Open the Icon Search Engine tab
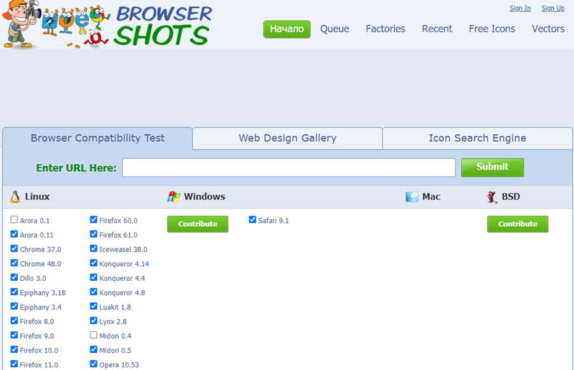Viewport: 574px width, 370px height. 477,138
